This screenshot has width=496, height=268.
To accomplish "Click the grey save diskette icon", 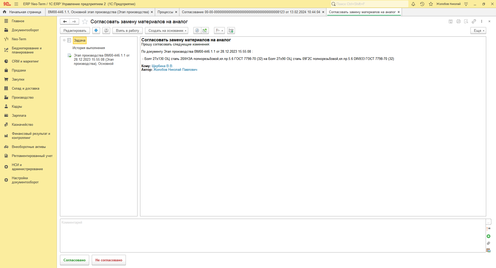I will pyautogui.click(x=451, y=21).
